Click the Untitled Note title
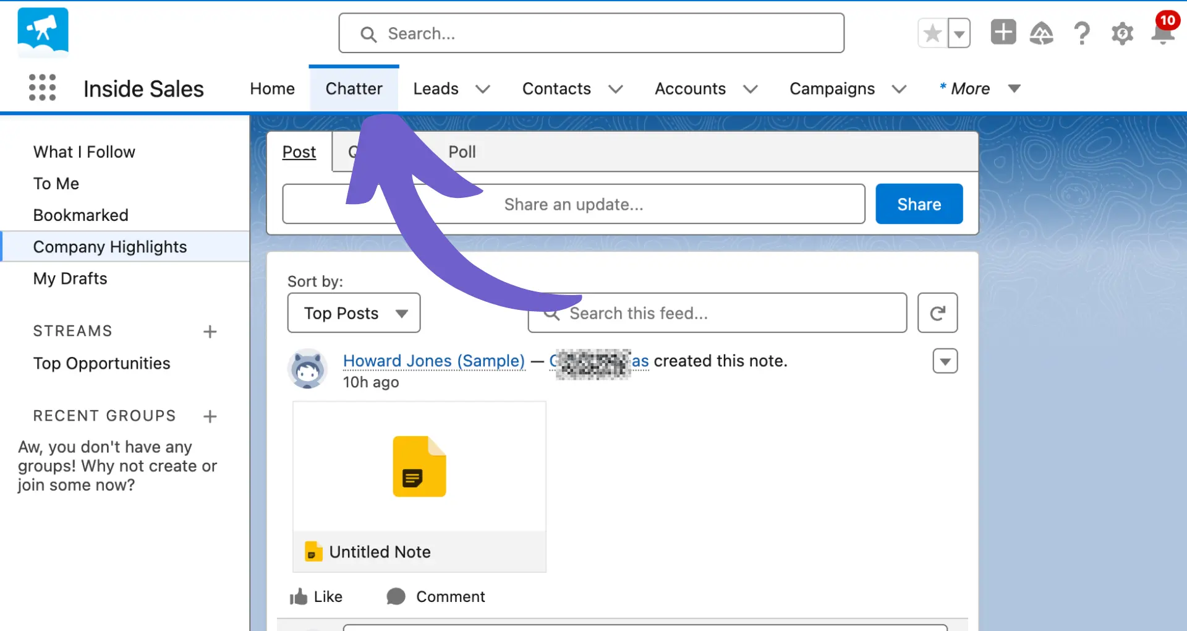This screenshot has width=1187, height=631. [x=380, y=552]
